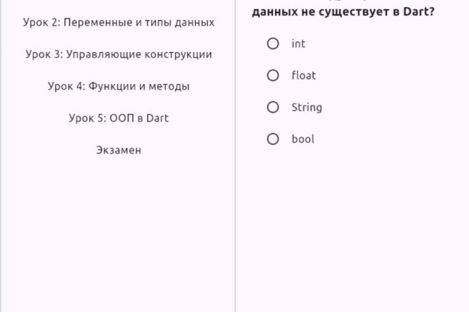Screen dimensions: 469x312
Task: Open Урок 4: Функции и методы
Action: [x=119, y=86]
